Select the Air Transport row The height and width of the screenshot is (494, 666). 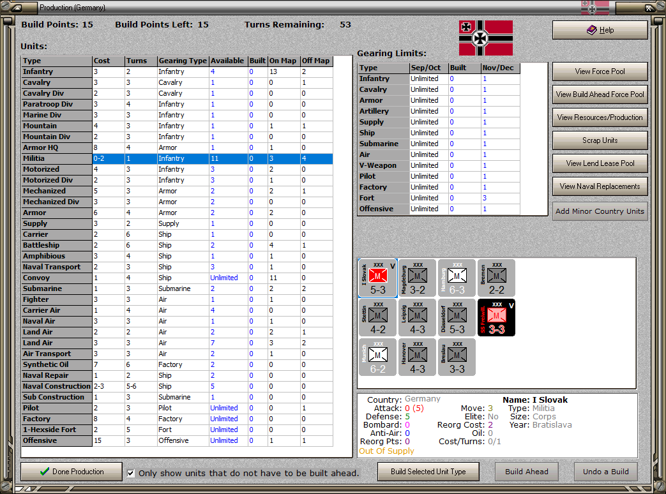[x=177, y=354]
